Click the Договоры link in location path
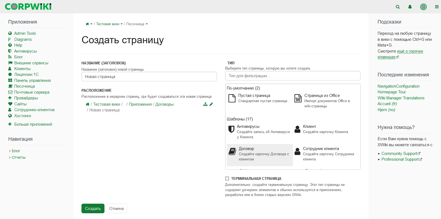The height and width of the screenshot is (219, 441). coord(165,104)
